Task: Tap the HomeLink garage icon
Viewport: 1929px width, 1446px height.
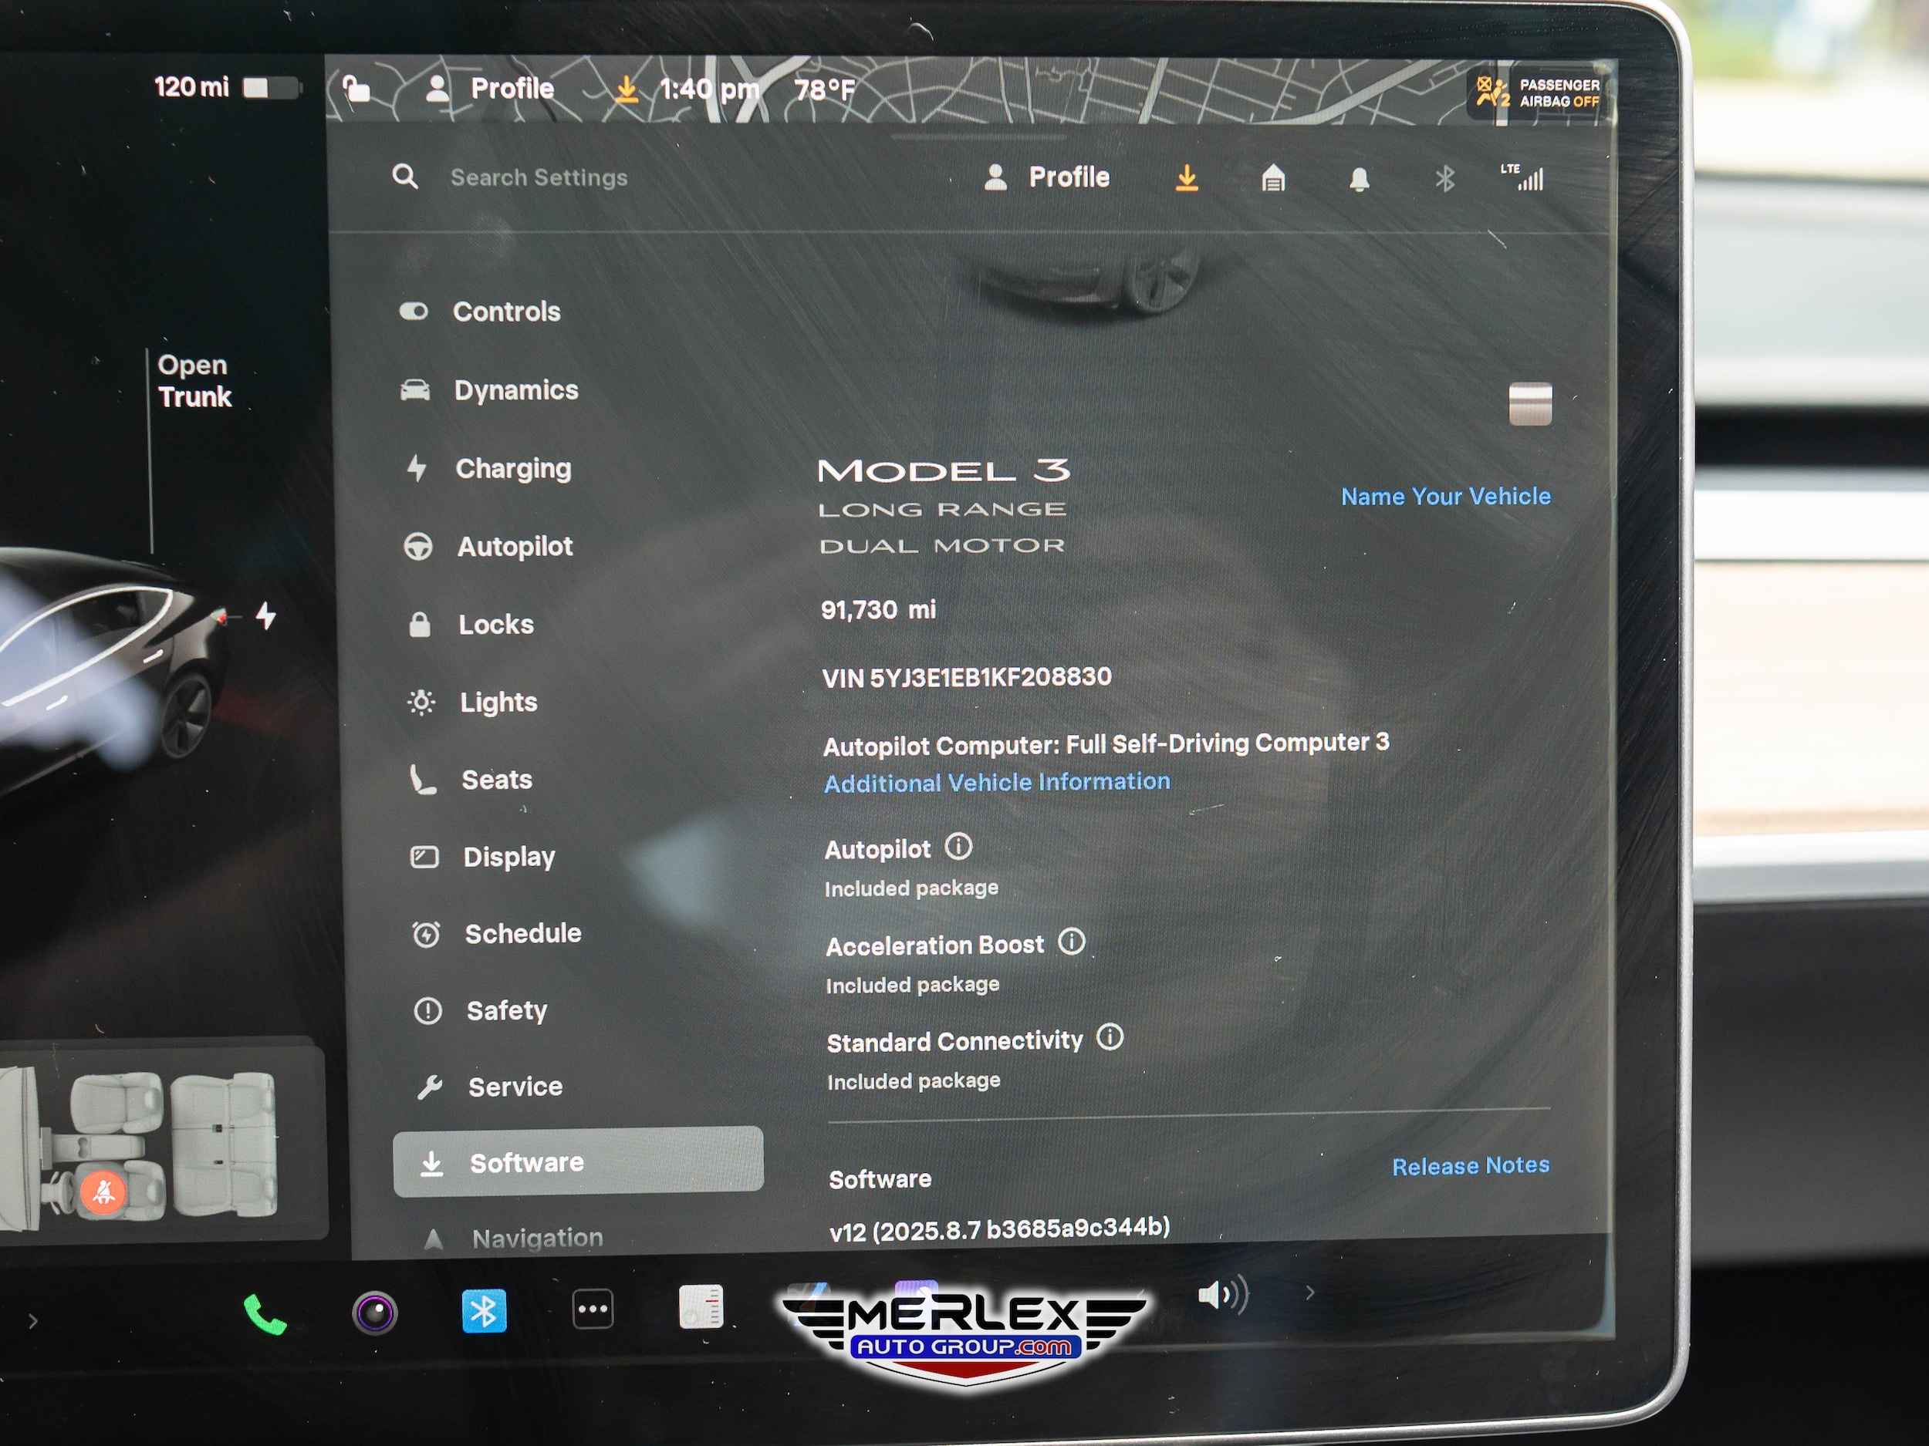Action: tap(1273, 179)
